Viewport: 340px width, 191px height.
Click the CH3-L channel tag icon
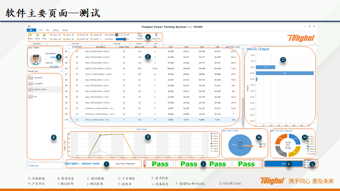coord(64,35)
